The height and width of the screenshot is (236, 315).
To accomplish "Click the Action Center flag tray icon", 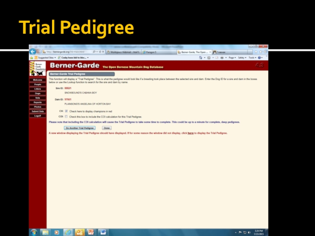I will pos(240,232).
